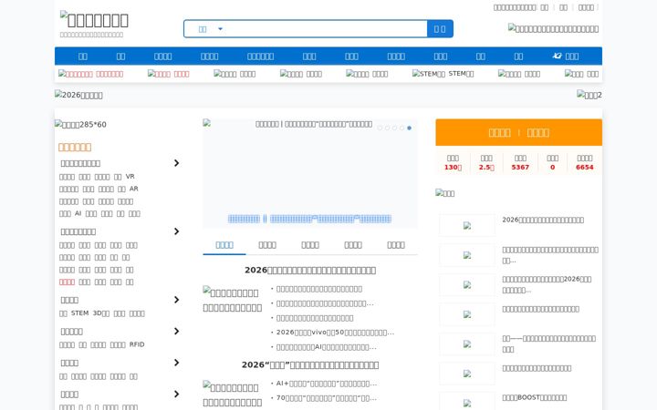This screenshot has height=410, width=657.
Task: Click the 2.5 statistic value
Action: point(486,167)
